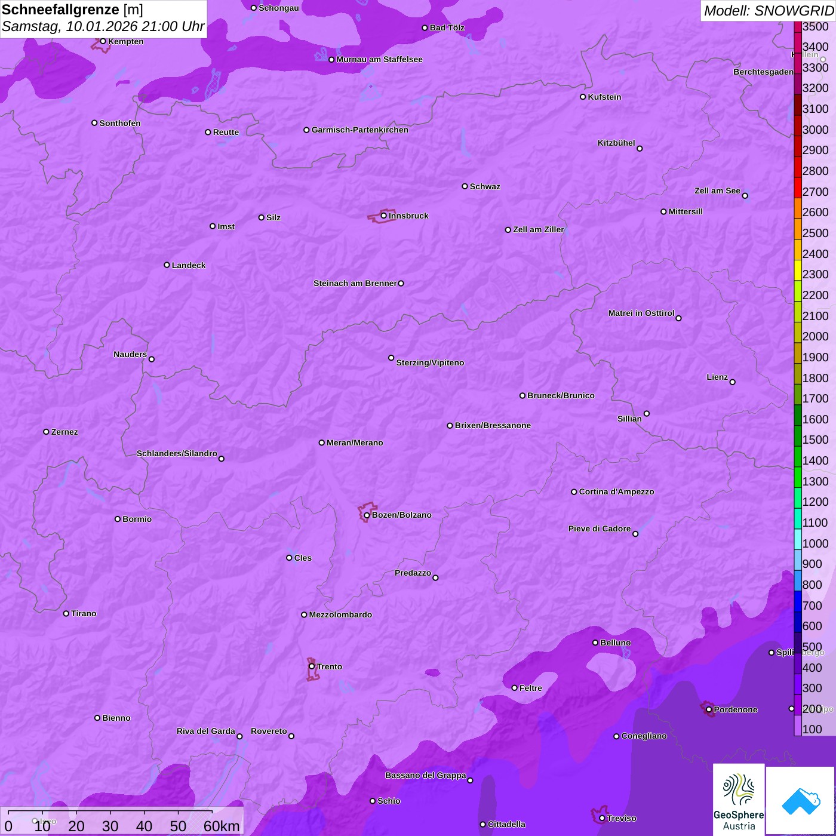The width and height of the screenshot is (836, 836).
Task: Click the legend value '3500'
Action: point(816,26)
